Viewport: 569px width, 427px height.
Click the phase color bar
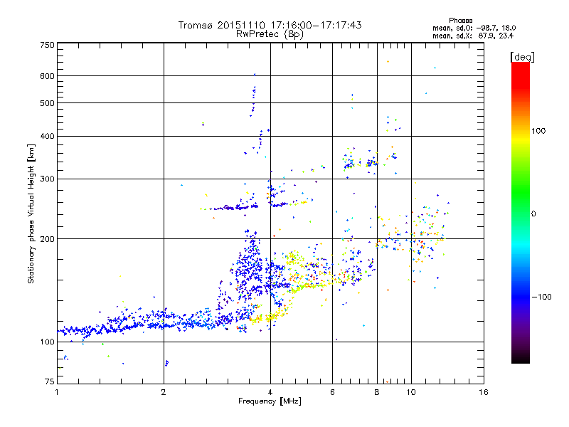point(521,212)
